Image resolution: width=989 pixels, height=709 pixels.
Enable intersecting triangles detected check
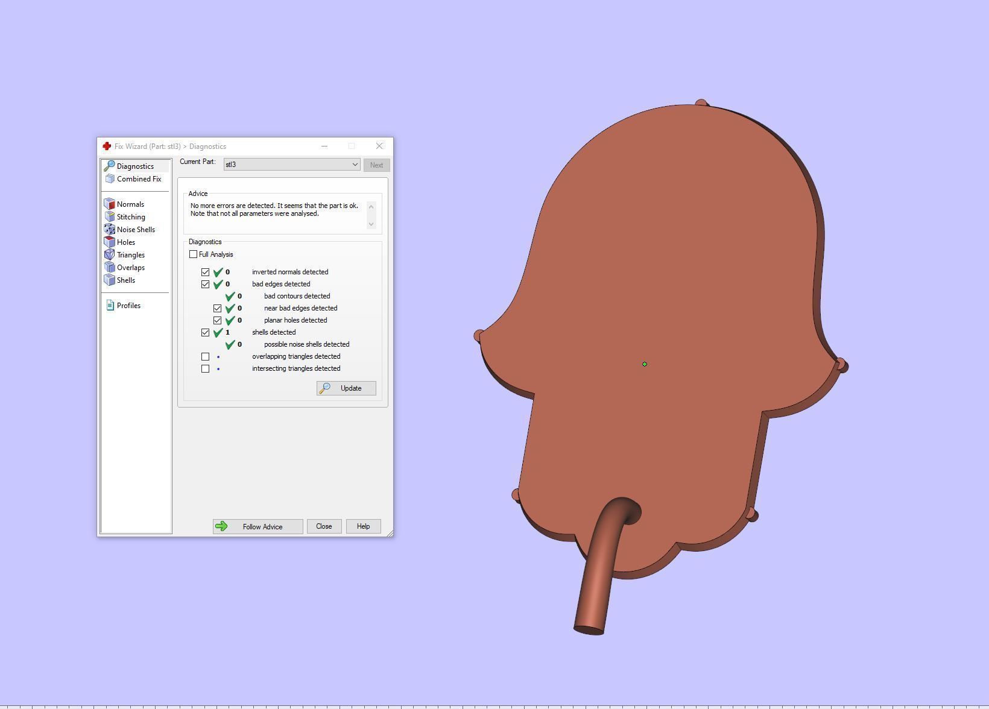point(205,368)
